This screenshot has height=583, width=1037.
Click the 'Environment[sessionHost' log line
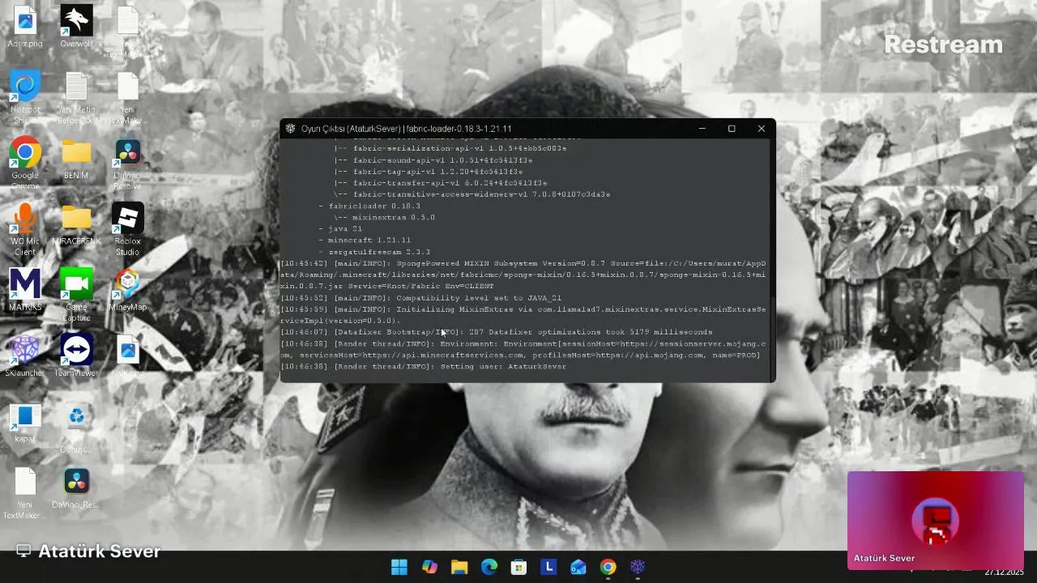[x=523, y=350]
